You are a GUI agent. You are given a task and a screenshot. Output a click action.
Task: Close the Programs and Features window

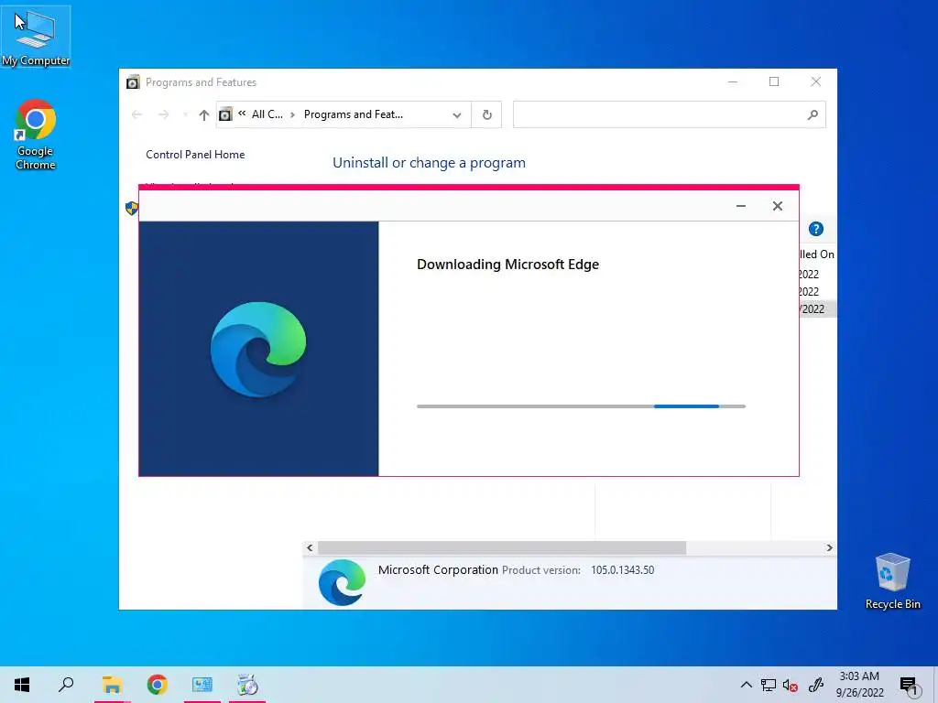coord(816,81)
